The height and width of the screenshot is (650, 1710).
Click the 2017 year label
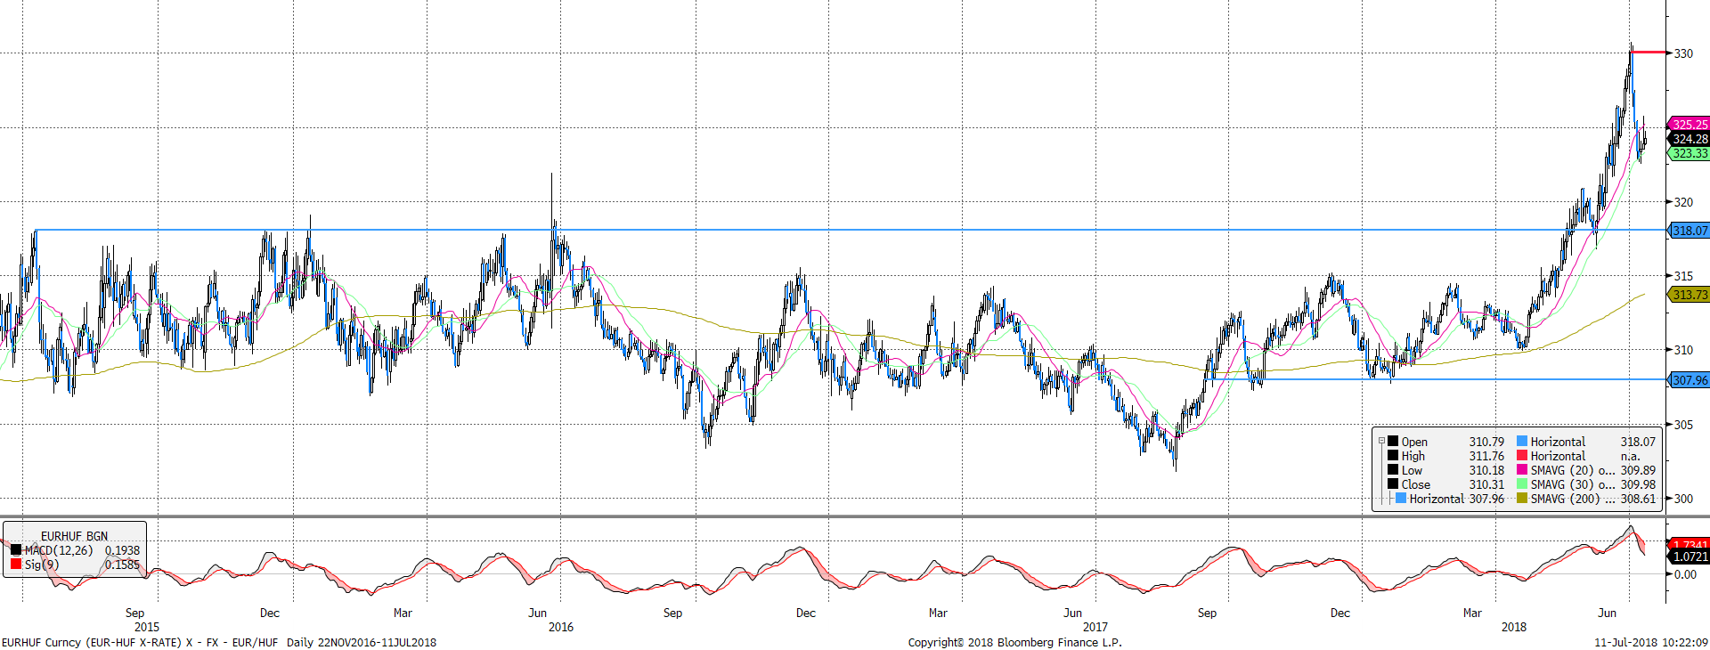point(1095,627)
